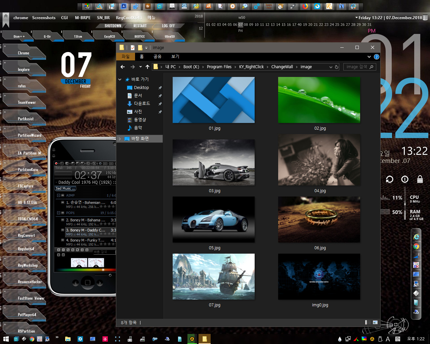This screenshot has height=344, width=430.
Task: Go back in Explorer navigation
Action: tap(123, 67)
